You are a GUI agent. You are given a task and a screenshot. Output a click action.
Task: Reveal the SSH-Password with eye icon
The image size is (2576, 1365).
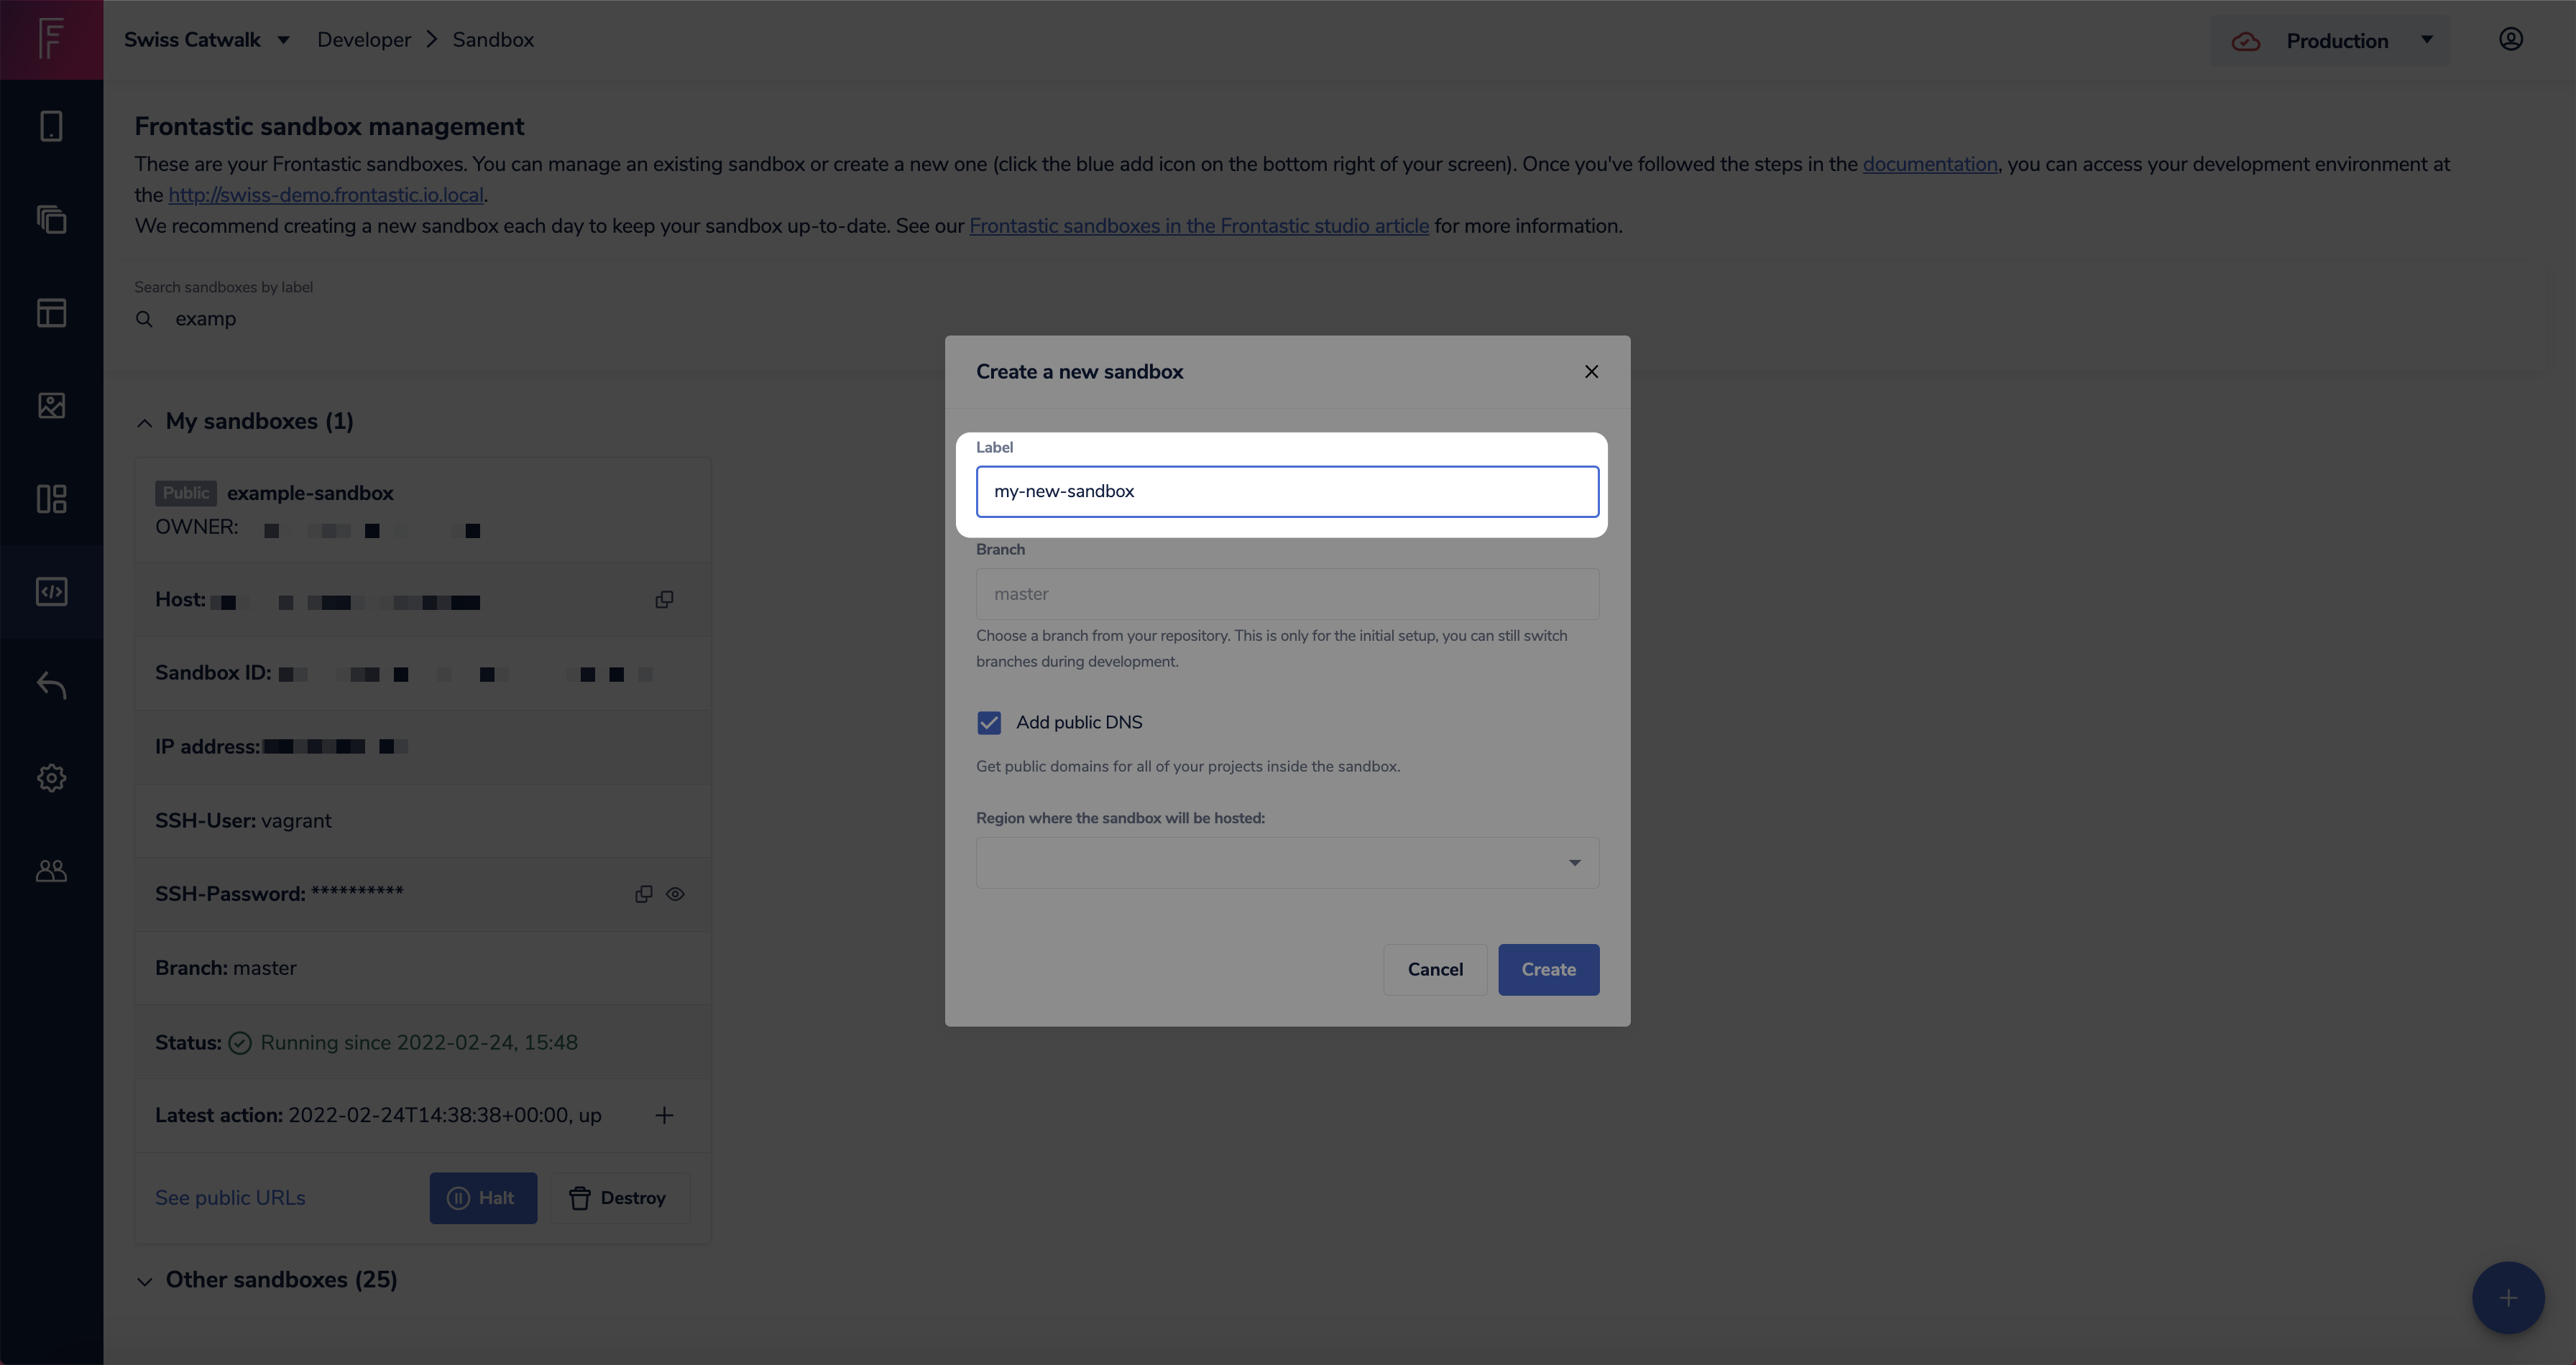(676, 894)
